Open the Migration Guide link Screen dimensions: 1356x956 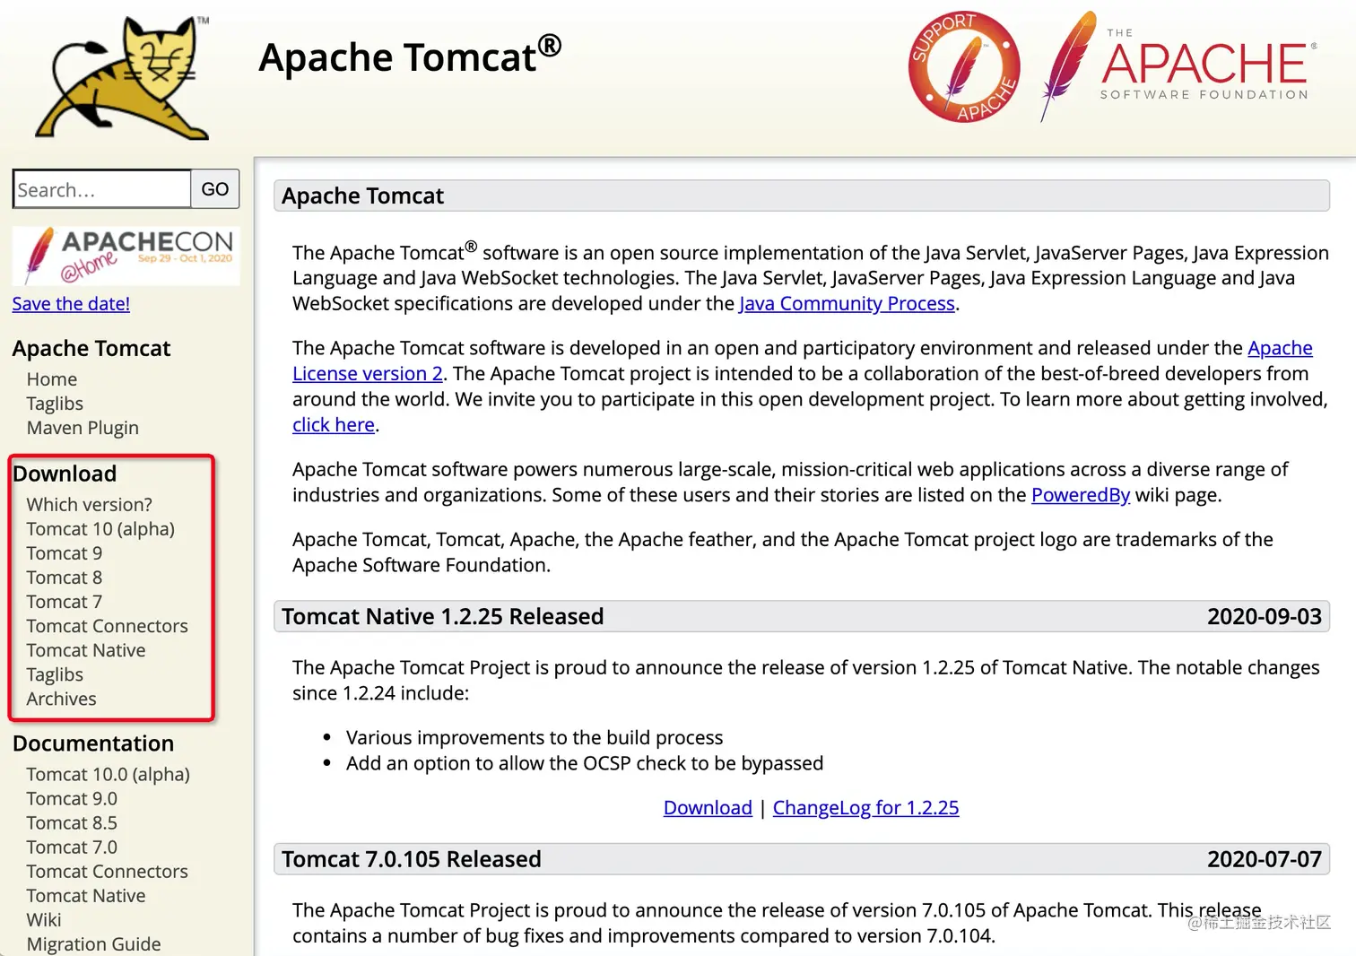click(x=93, y=943)
